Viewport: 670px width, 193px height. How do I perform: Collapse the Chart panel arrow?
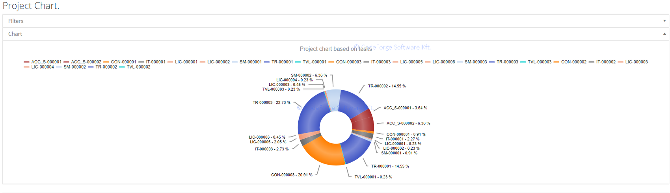(664, 34)
